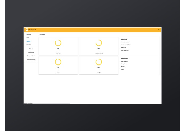Click the Patients heading in the sidebar

pyautogui.click(x=31, y=49)
